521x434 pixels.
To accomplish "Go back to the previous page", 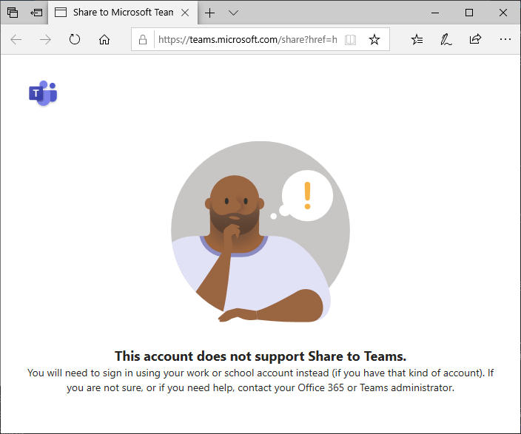I will 16,39.
